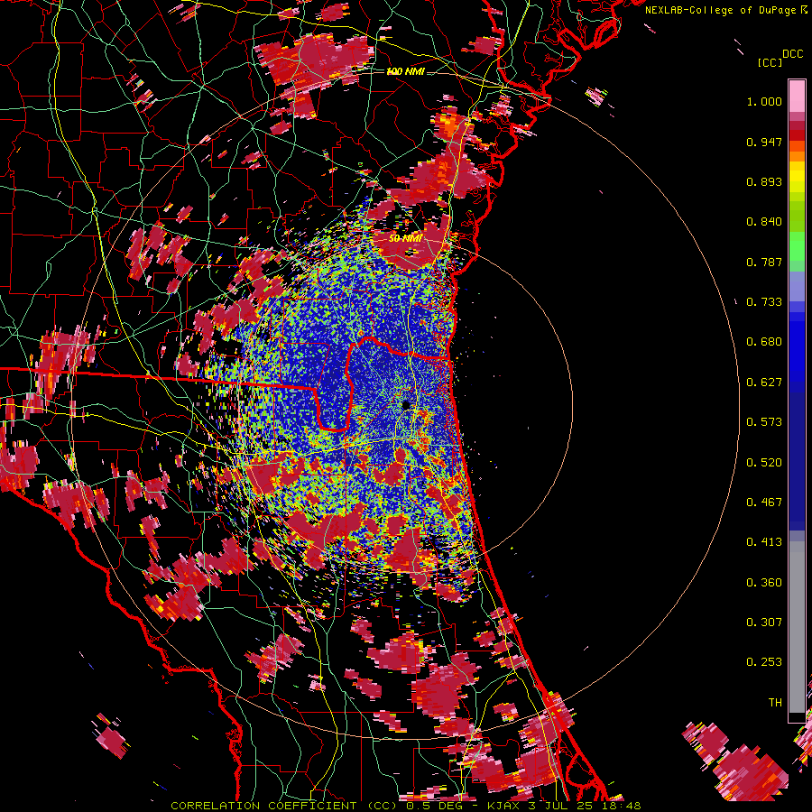The width and height of the screenshot is (812, 812).
Task: Click the 0.413 scale label
Action: 764,542
